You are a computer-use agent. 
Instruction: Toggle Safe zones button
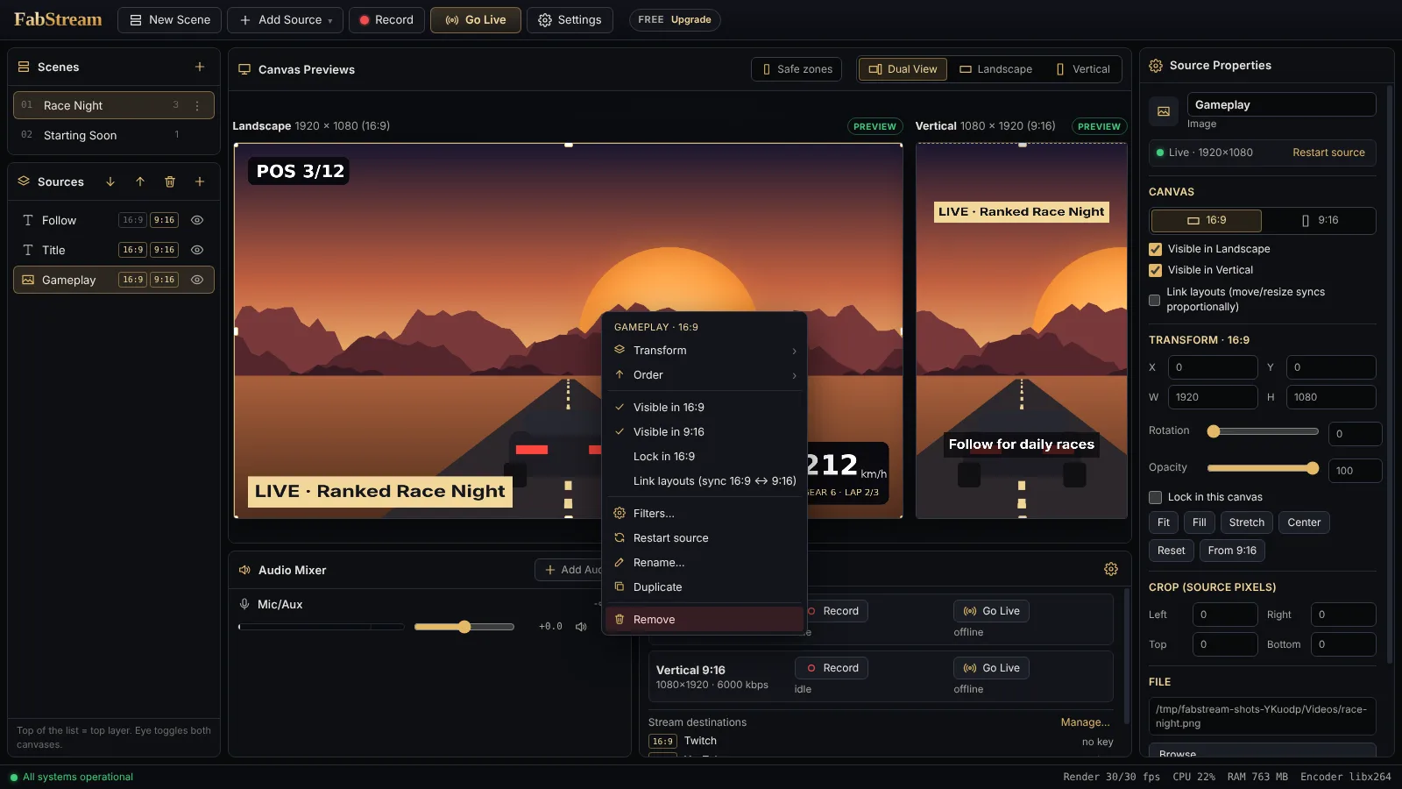(x=797, y=69)
